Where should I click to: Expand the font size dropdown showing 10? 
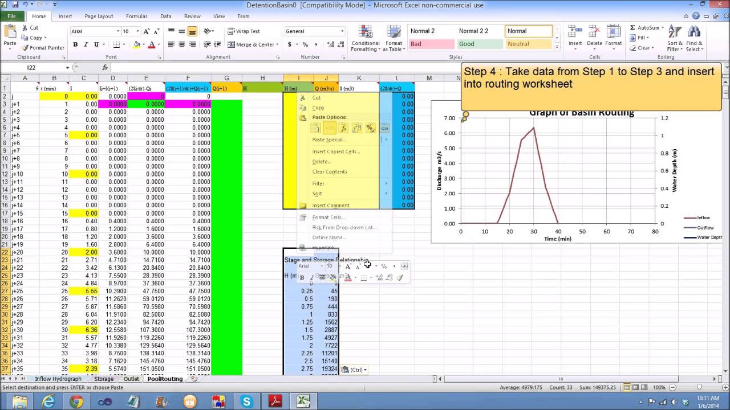coord(139,31)
